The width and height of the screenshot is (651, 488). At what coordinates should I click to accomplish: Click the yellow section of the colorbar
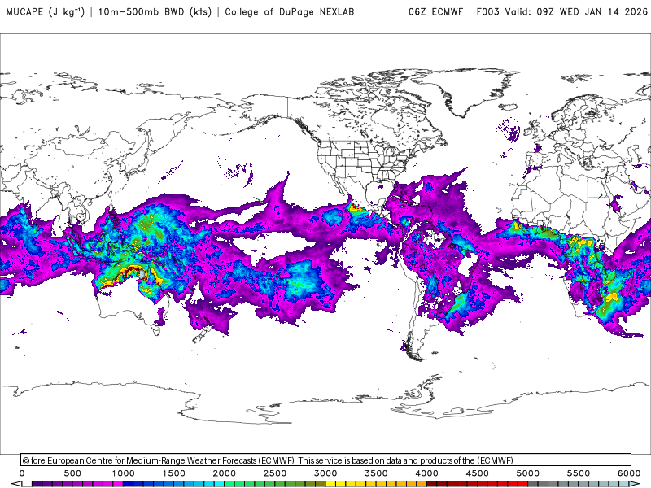point(376,484)
